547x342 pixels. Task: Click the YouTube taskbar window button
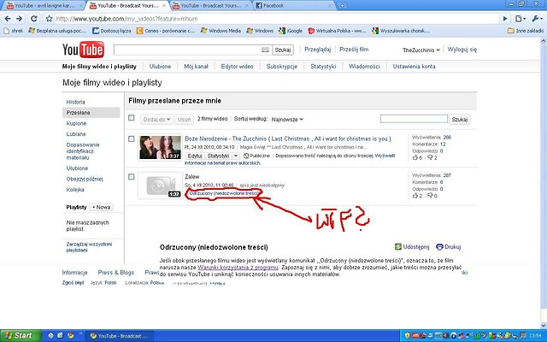pyautogui.click(x=120, y=336)
